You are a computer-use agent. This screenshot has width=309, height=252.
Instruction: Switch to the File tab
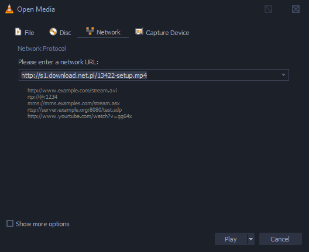pos(25,32)
